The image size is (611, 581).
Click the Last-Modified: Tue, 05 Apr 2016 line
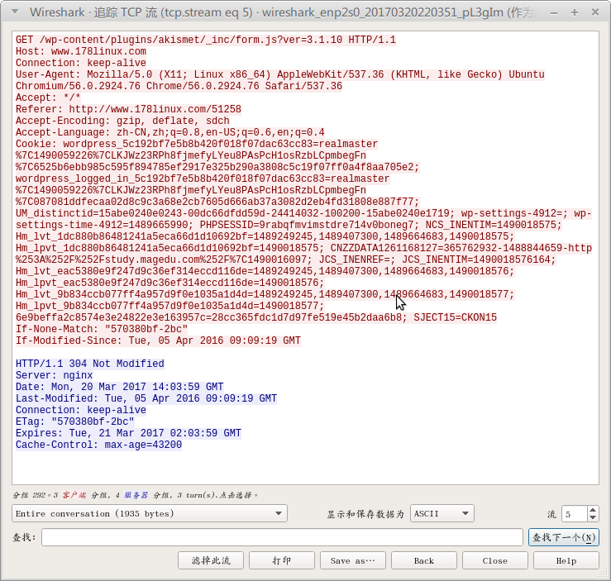tap(146, 398)
